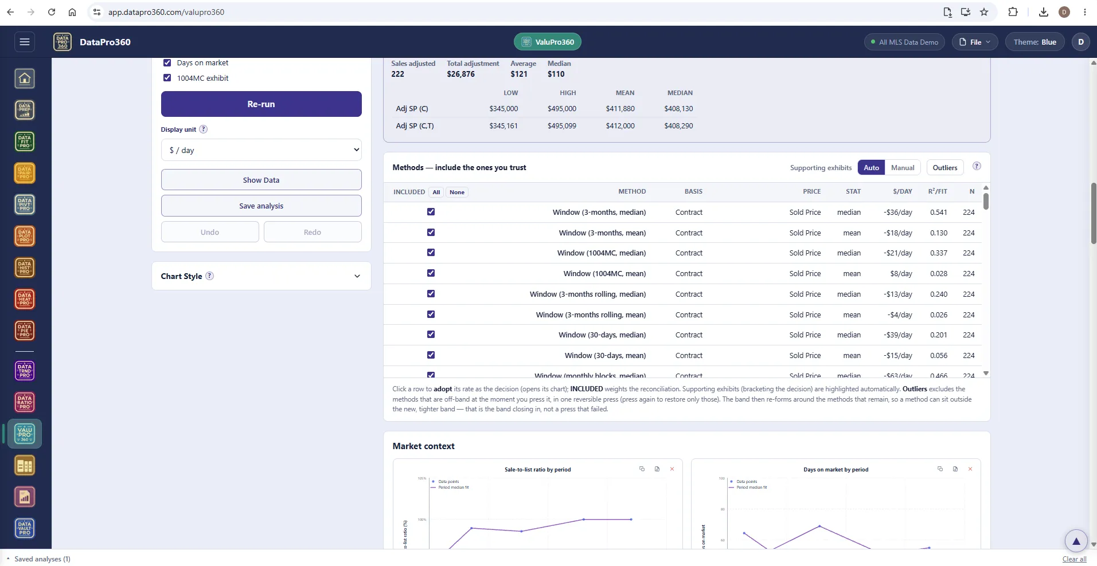
Task: Open Data Fit Pro module
Action: click(25, 141)
